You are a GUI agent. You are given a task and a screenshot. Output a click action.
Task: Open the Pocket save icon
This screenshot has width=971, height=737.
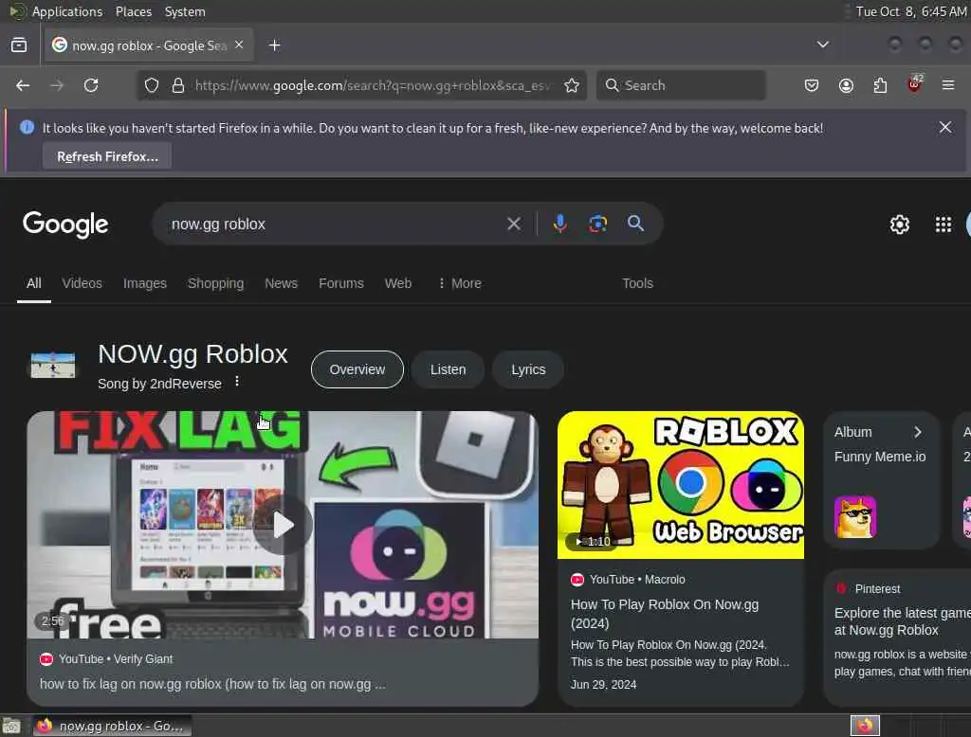[x=812, y=85]
